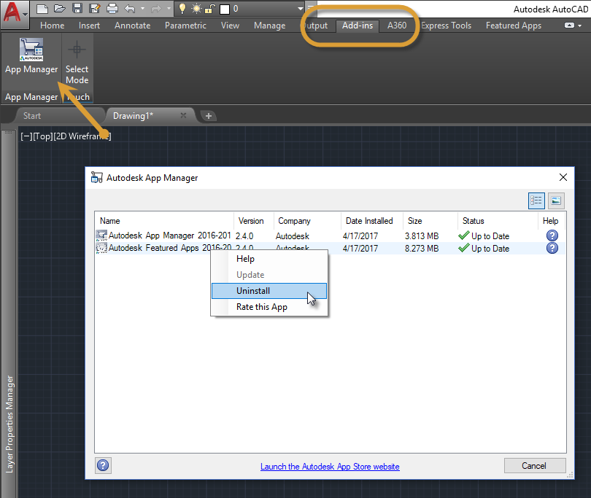591x498 pixels.
Task: Select the Autodesk Featured Apps row
Action: point(330,248)
